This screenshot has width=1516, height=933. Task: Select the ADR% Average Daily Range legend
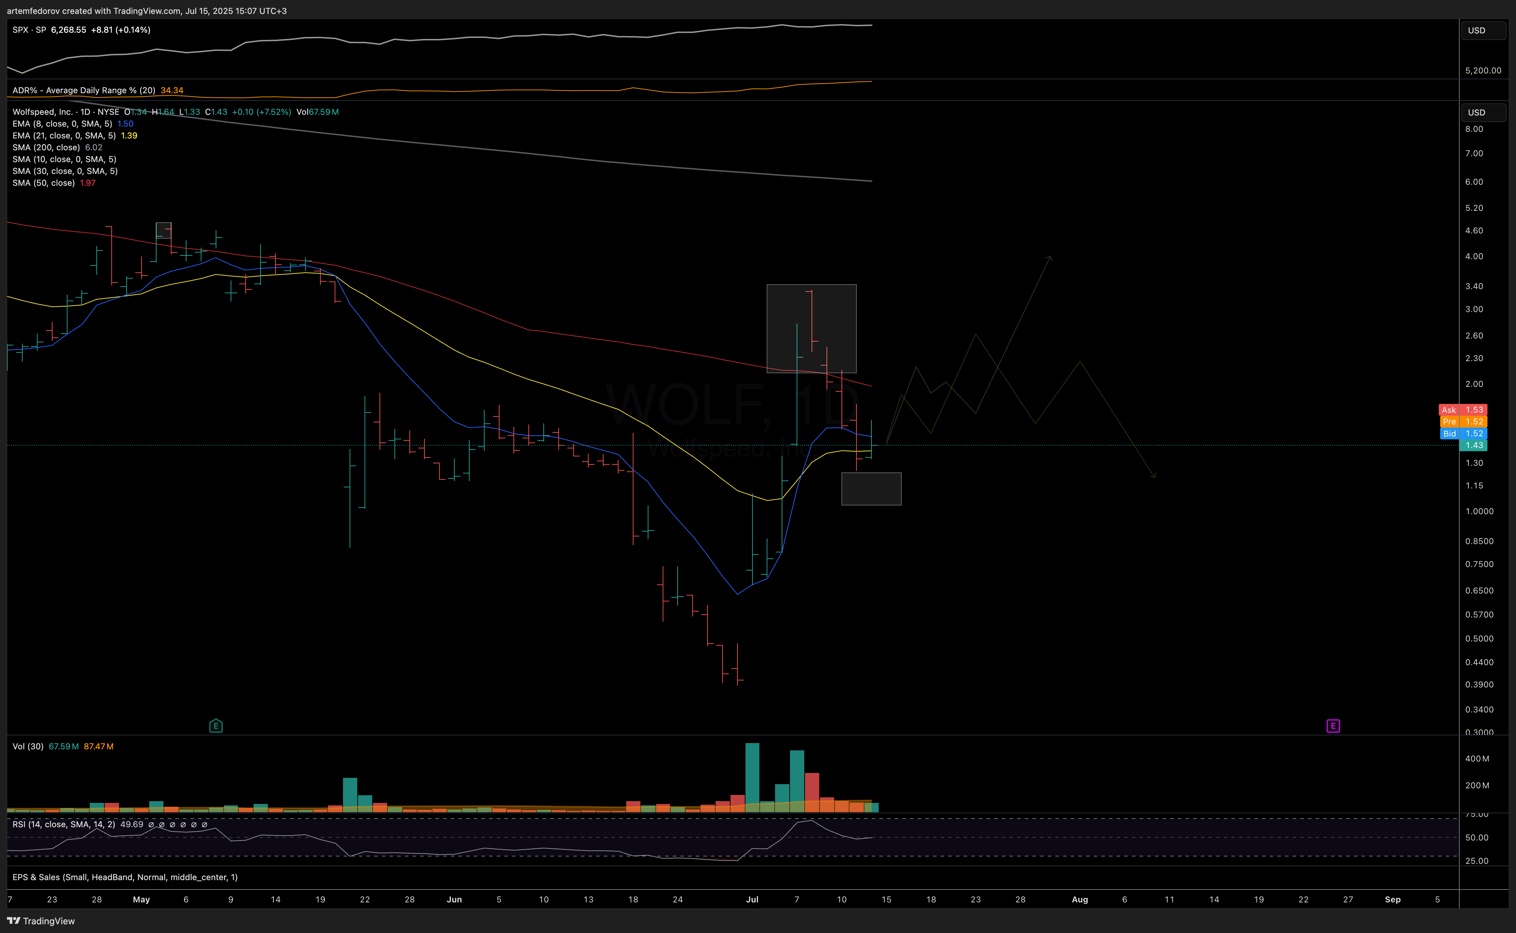coord(84,90)
